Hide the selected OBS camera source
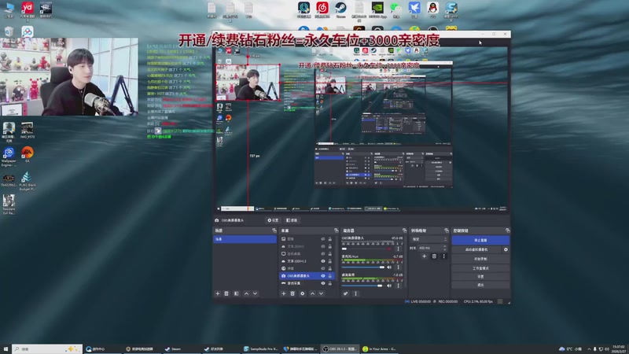Screen dimensions: 629x354 coord(323,276)
